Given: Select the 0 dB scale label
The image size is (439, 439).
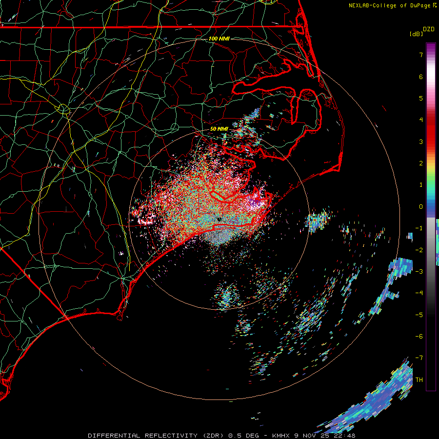Looking at the screenshot, I should (421, 206).
